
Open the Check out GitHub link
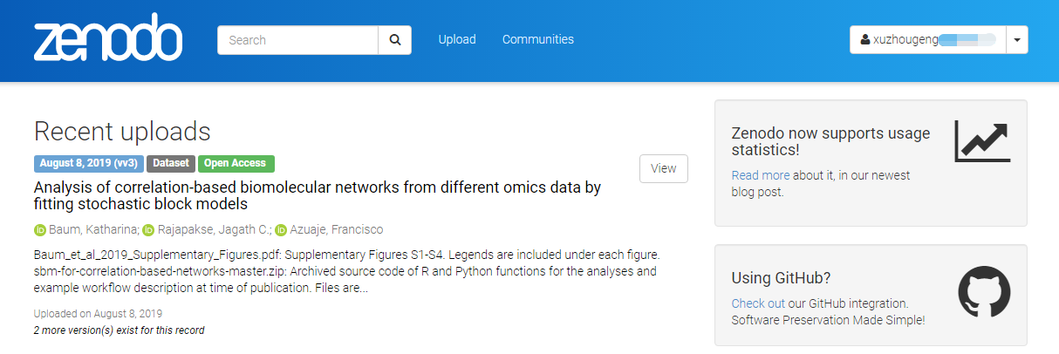coord(758,303)
